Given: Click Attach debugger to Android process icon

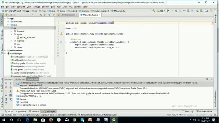Looking at the screenshot, I should point(188,11).
